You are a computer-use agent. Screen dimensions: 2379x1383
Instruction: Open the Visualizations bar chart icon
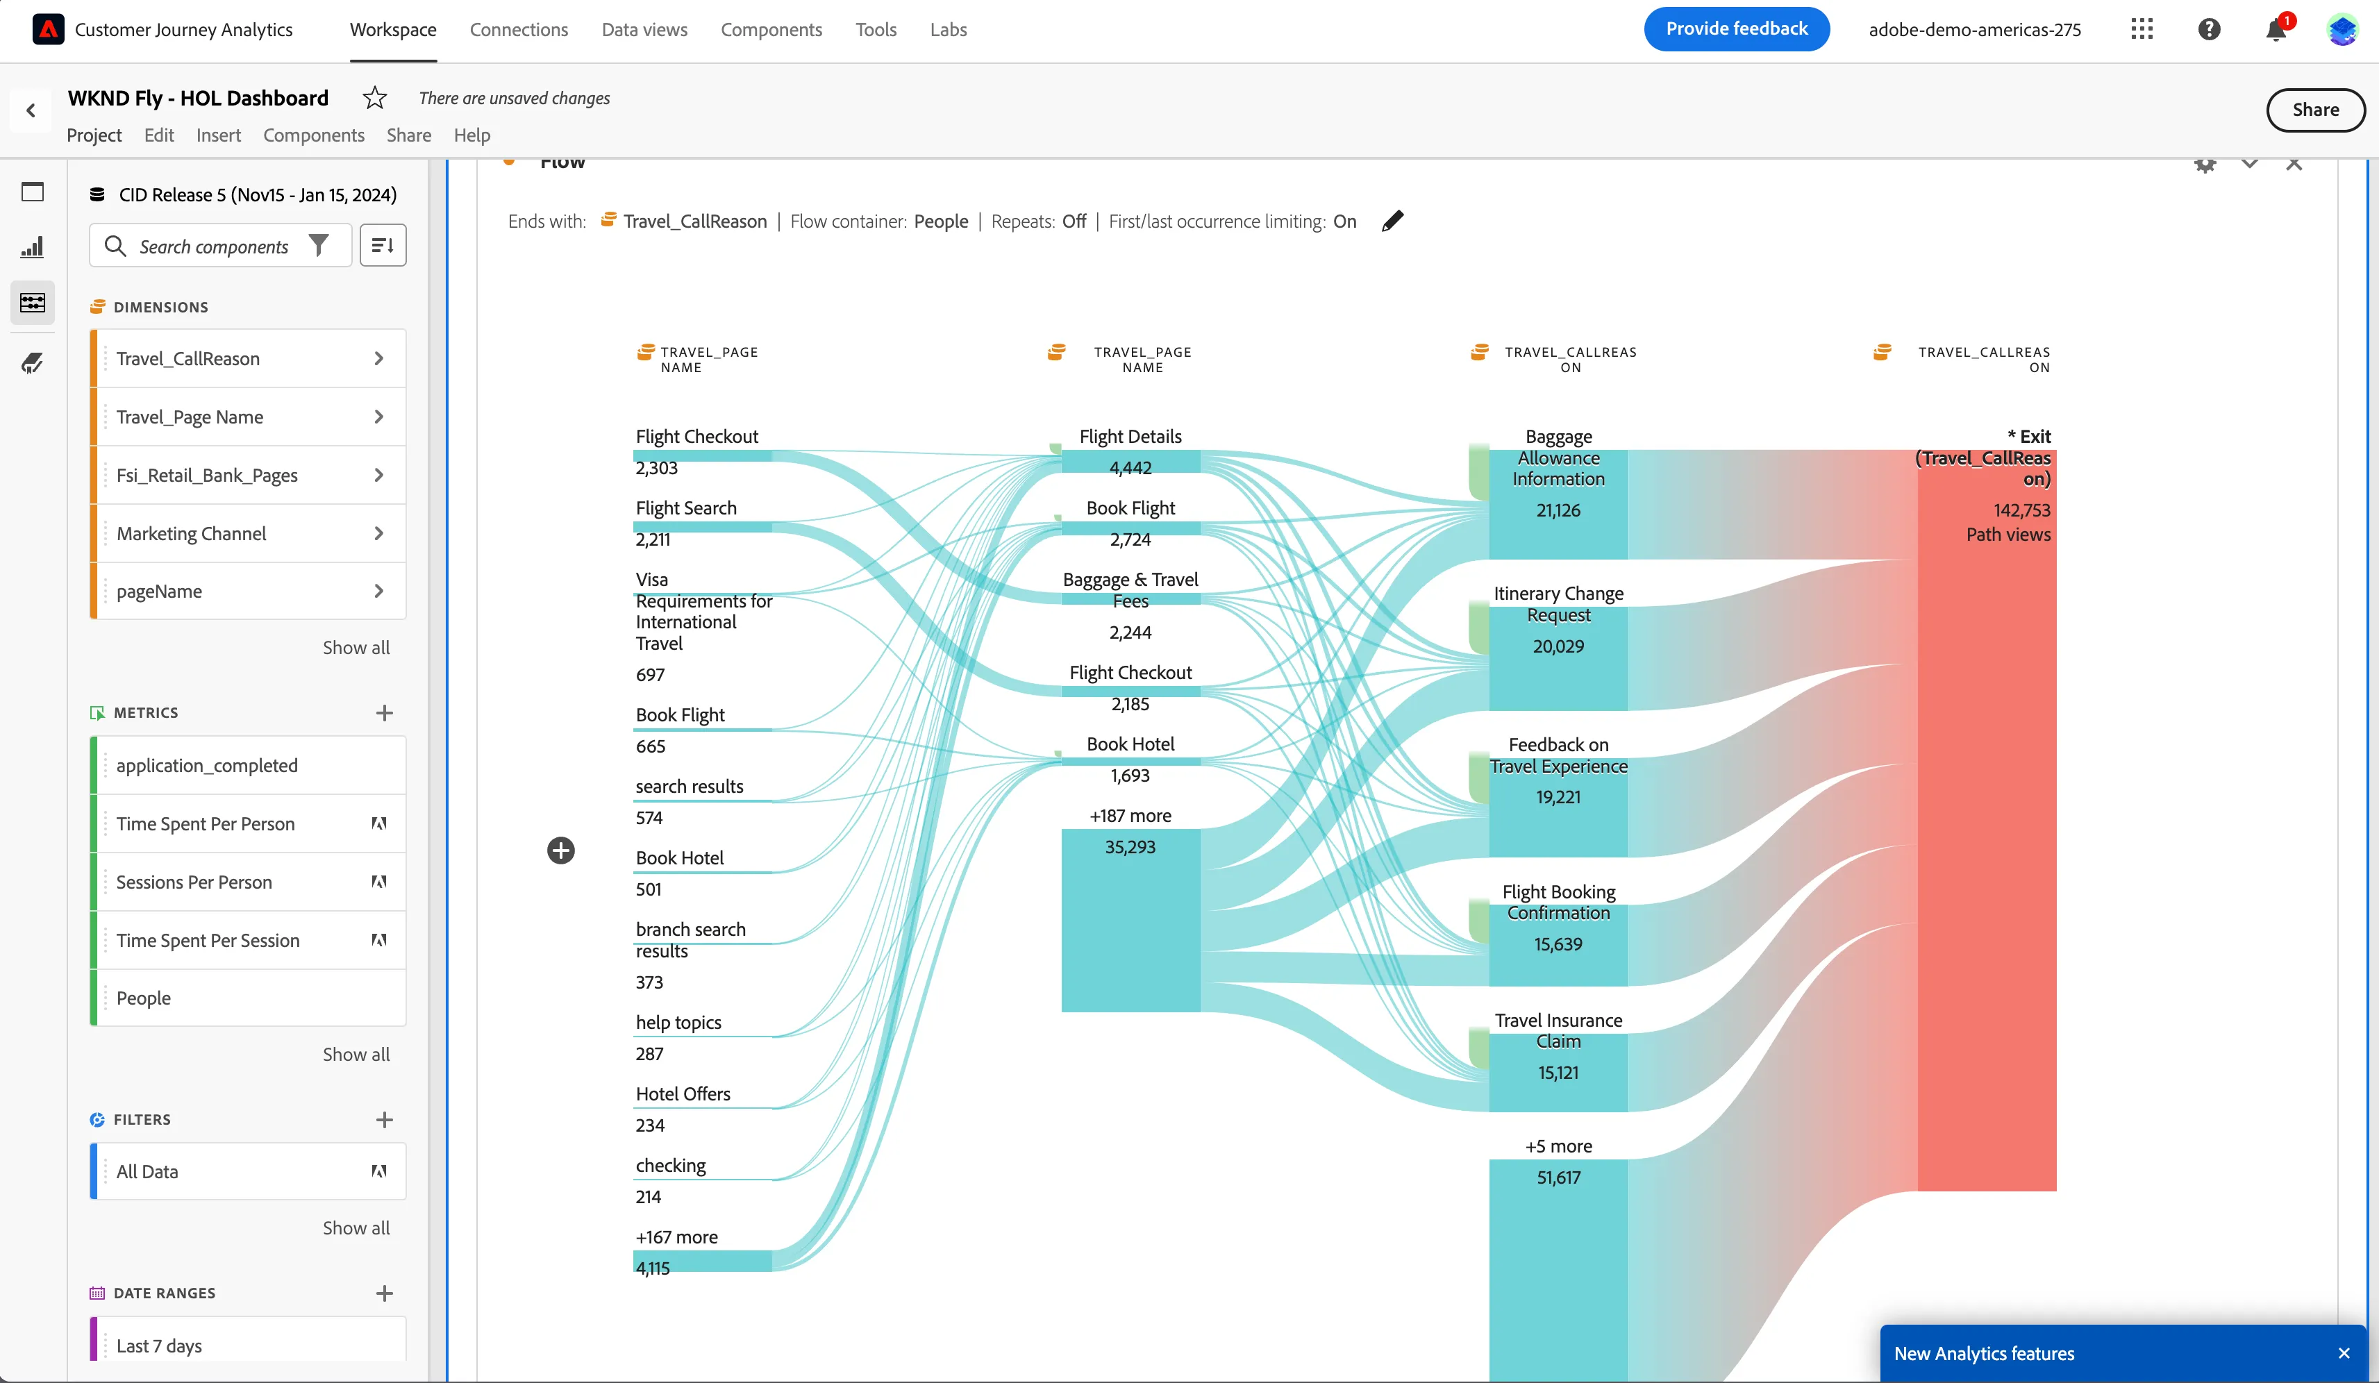(33, 247)
